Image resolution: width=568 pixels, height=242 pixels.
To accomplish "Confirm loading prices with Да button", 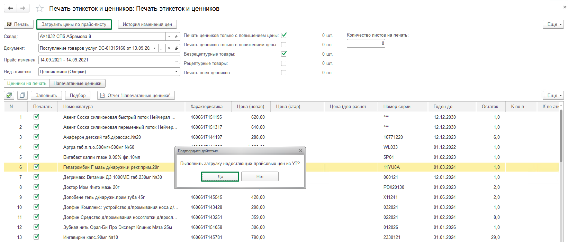I will coord(220,176).
